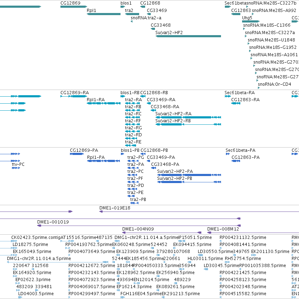Select the CG12869-RA transcript

click(73, 96)
